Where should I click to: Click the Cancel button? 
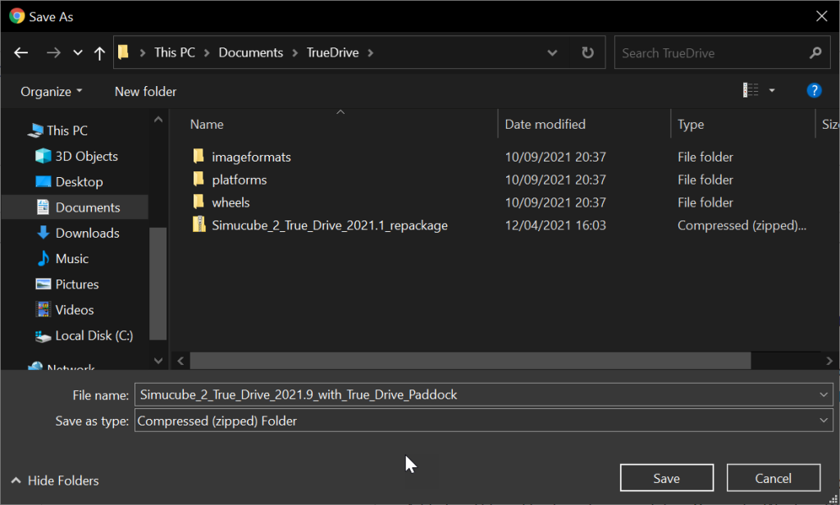tap(773, 478)
